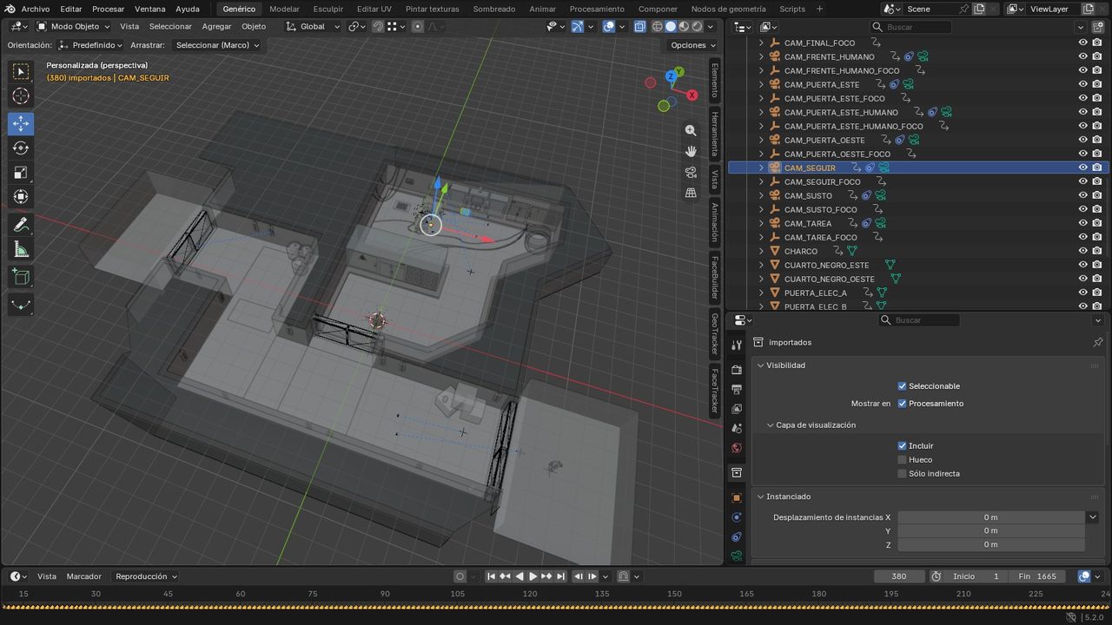
Task: Enable the Sólo indirecta checkbox
Action: pyautogui.click(x=902, y=474)
